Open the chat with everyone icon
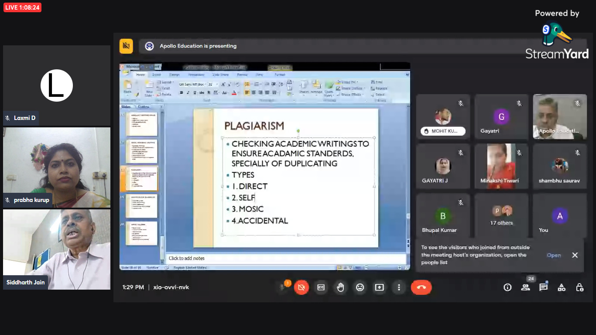The width and height of the screenshot is (596, 335). [x=543, y=287]
